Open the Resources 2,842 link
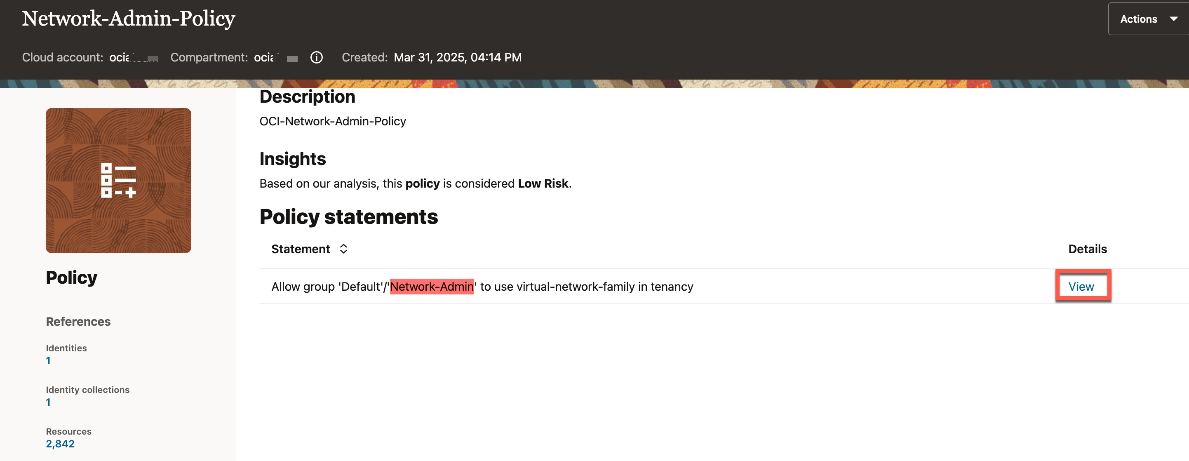The height and width of the screenshot is (461, 1189). click(60, 443)
